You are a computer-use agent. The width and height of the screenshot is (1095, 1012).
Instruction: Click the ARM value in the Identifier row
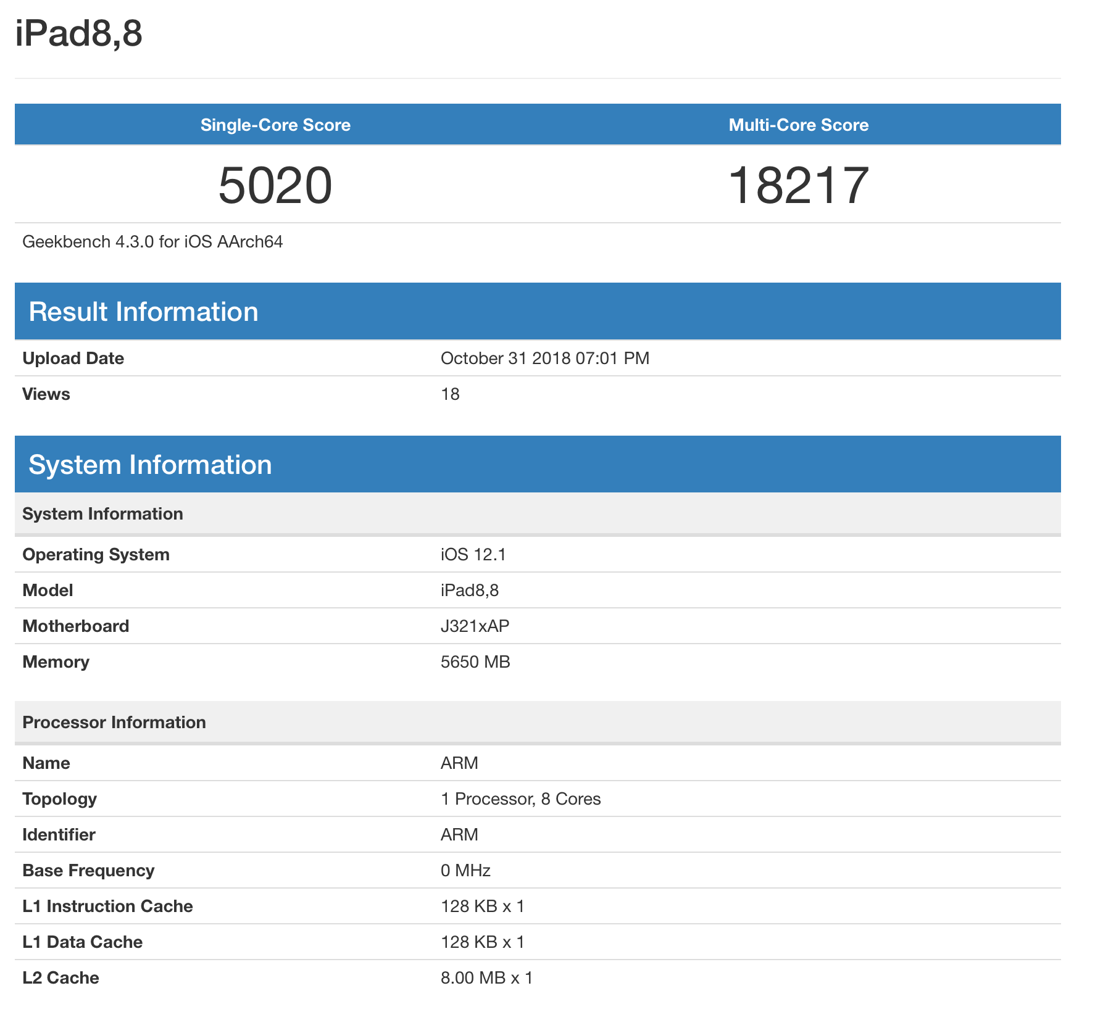click(459, 835)
